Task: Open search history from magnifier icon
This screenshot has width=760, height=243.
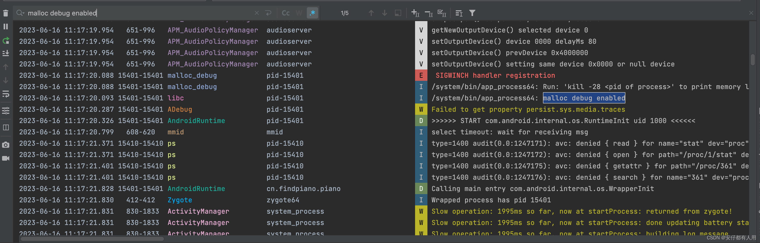Action: (20, 13)
